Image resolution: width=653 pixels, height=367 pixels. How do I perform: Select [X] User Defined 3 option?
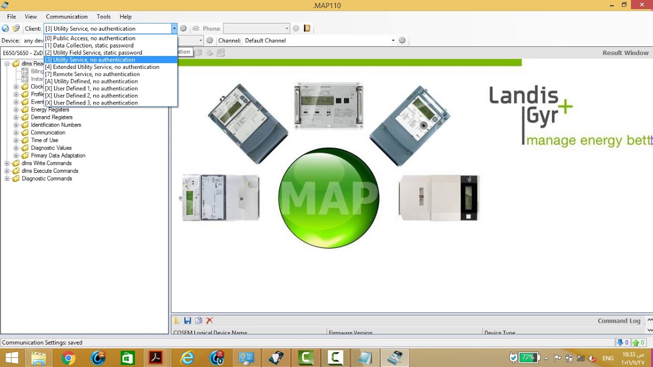[x=110, y=102]
